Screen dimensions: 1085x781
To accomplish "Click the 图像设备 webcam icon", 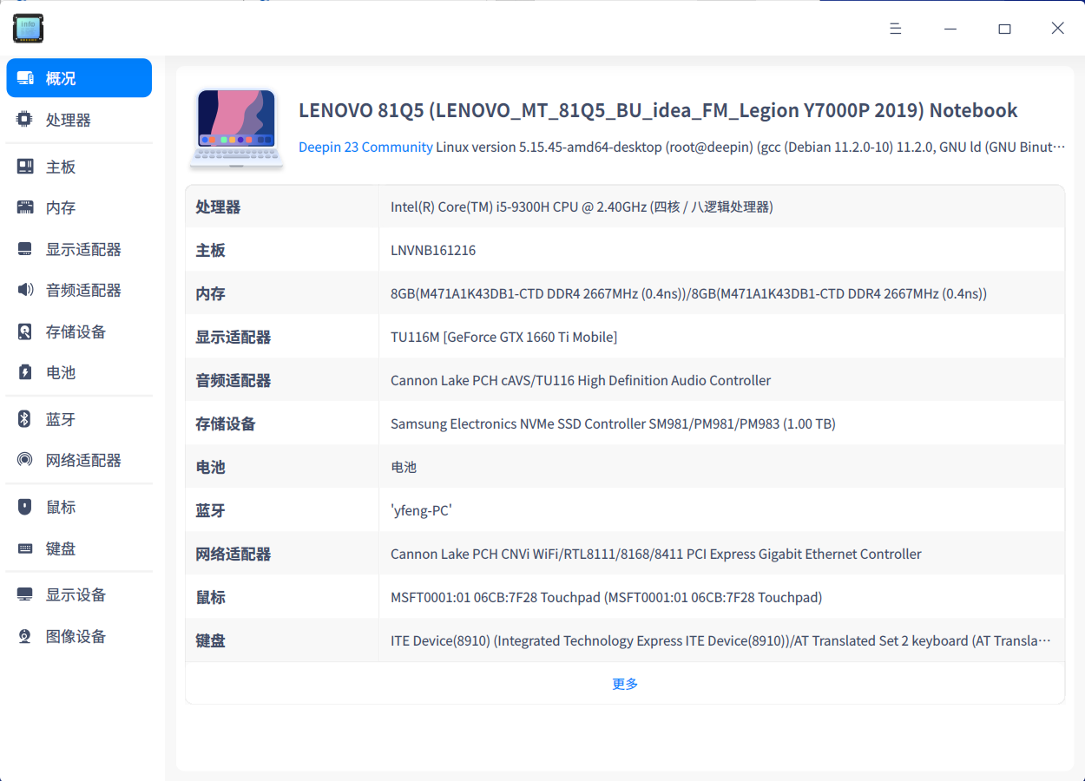I will point(25,636).
